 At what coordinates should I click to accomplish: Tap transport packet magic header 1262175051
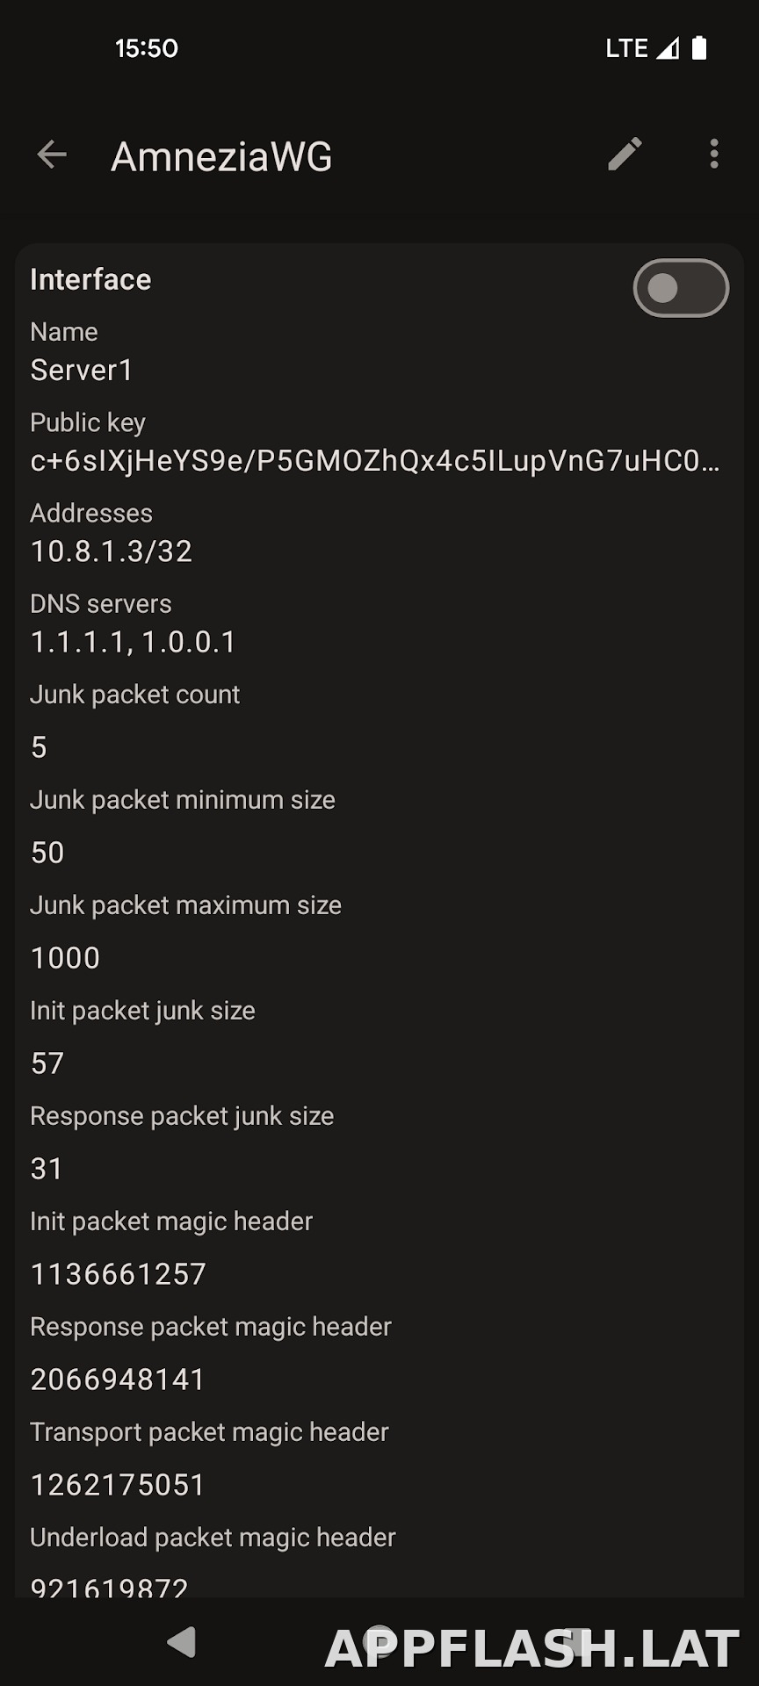pos(118,1485)
